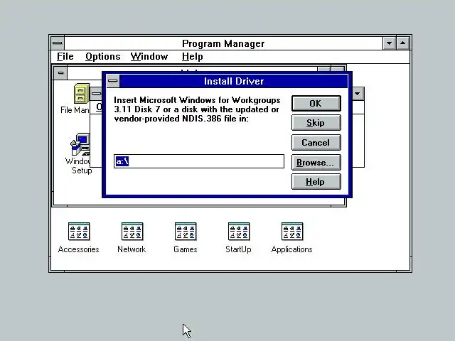Viewport: 455px width, 341px height.
Task: Click the Accessories group label
Action: point(79,249)
